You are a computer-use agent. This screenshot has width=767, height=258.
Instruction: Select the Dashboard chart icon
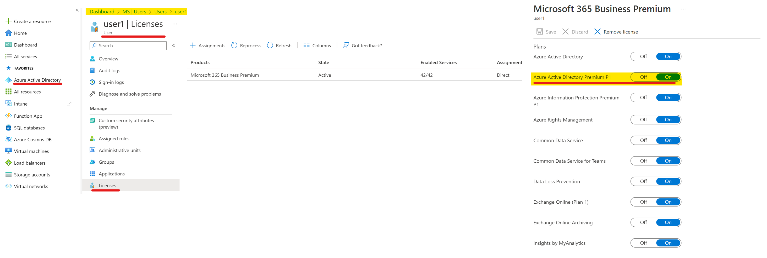tap(8, 45)
